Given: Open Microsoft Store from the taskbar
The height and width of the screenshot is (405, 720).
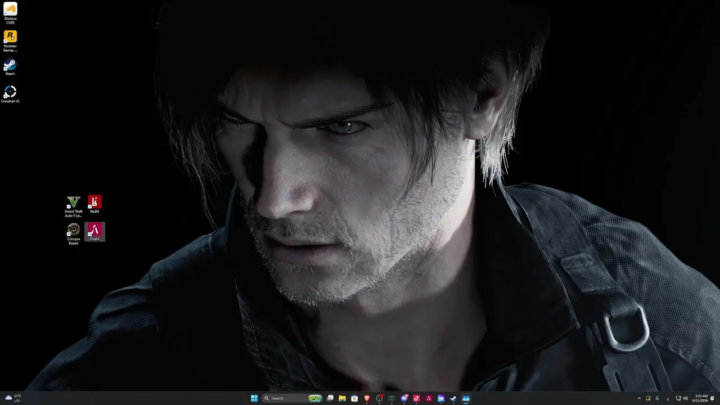Looking at the screenshot, I should pyautogui.click(x=354, y=398).
